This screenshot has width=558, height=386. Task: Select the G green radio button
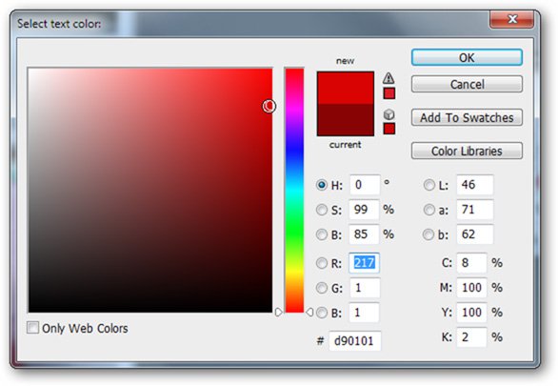[x=321, y=288]
